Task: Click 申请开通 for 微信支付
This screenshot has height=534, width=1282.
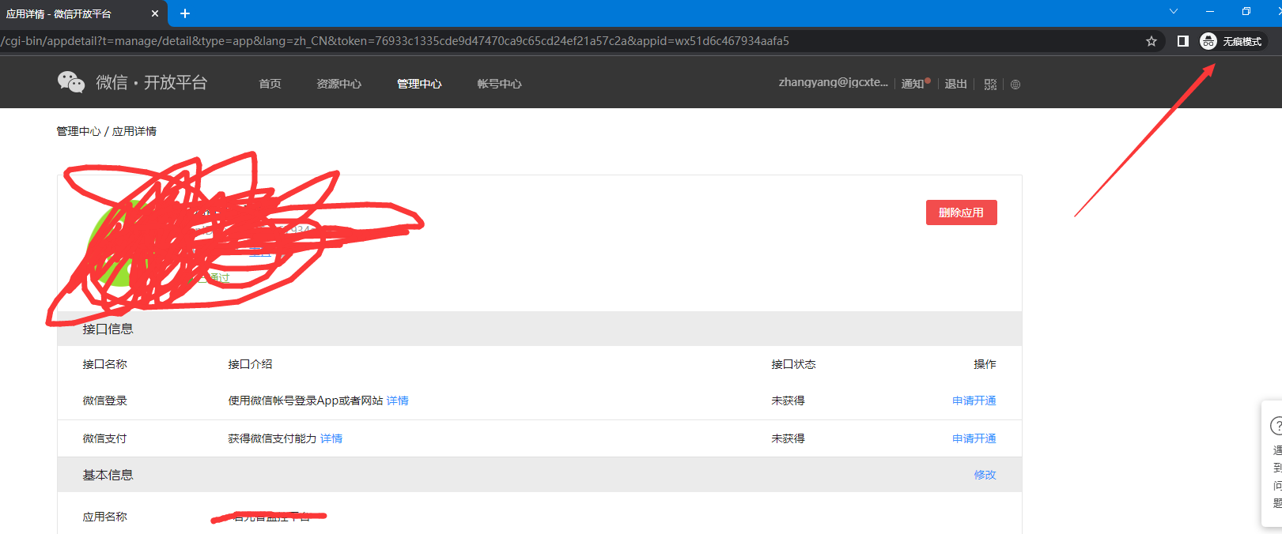Action: 974,438
